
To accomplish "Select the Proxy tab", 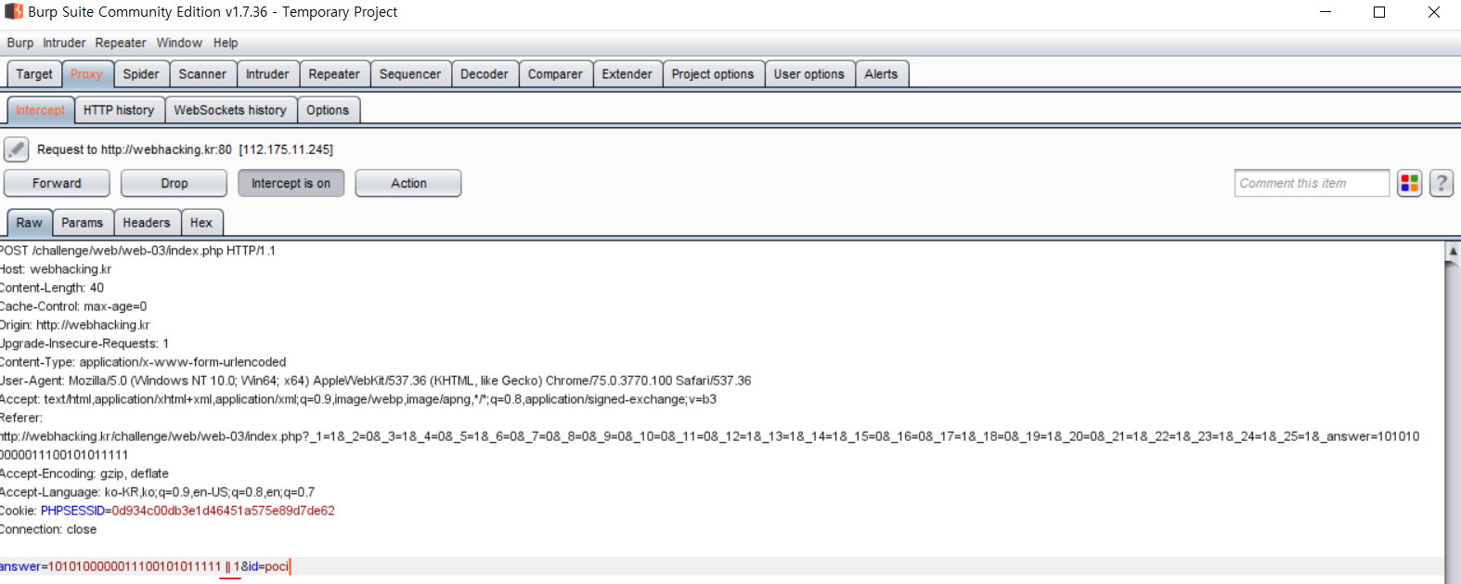I will 86,73.
